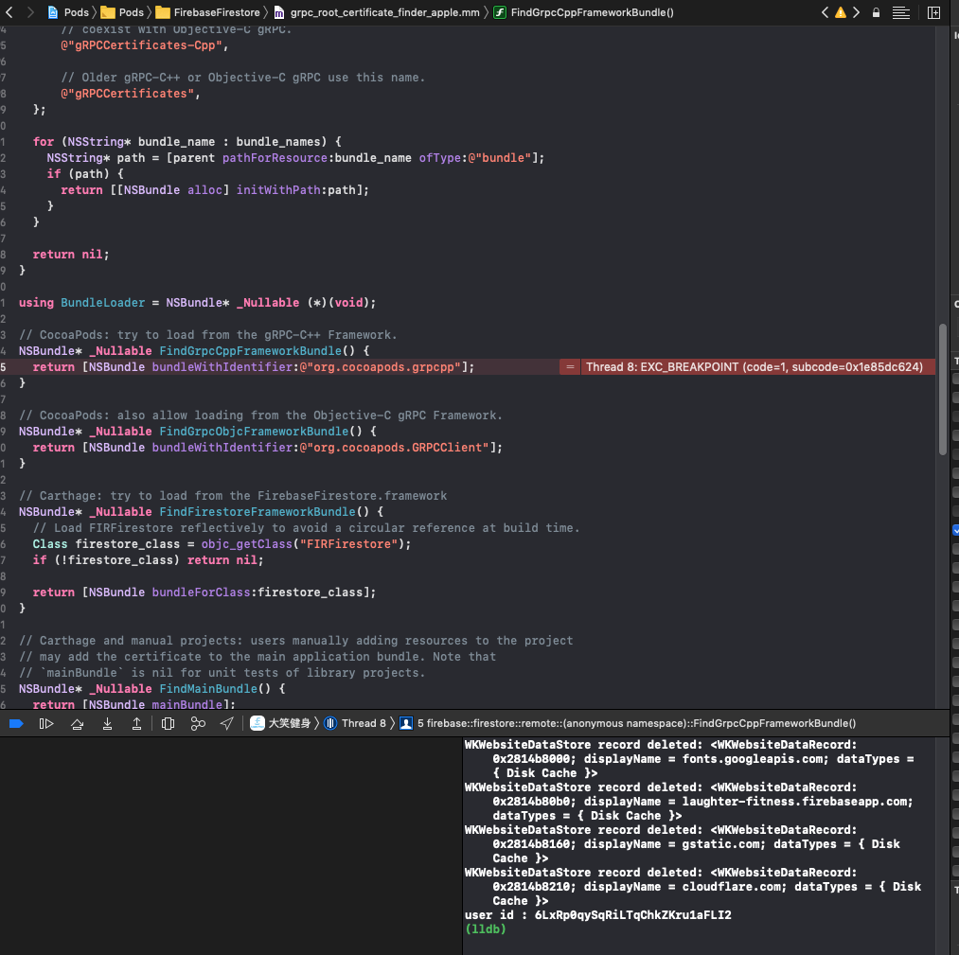Open the editor options lines menu

(901, 12)
